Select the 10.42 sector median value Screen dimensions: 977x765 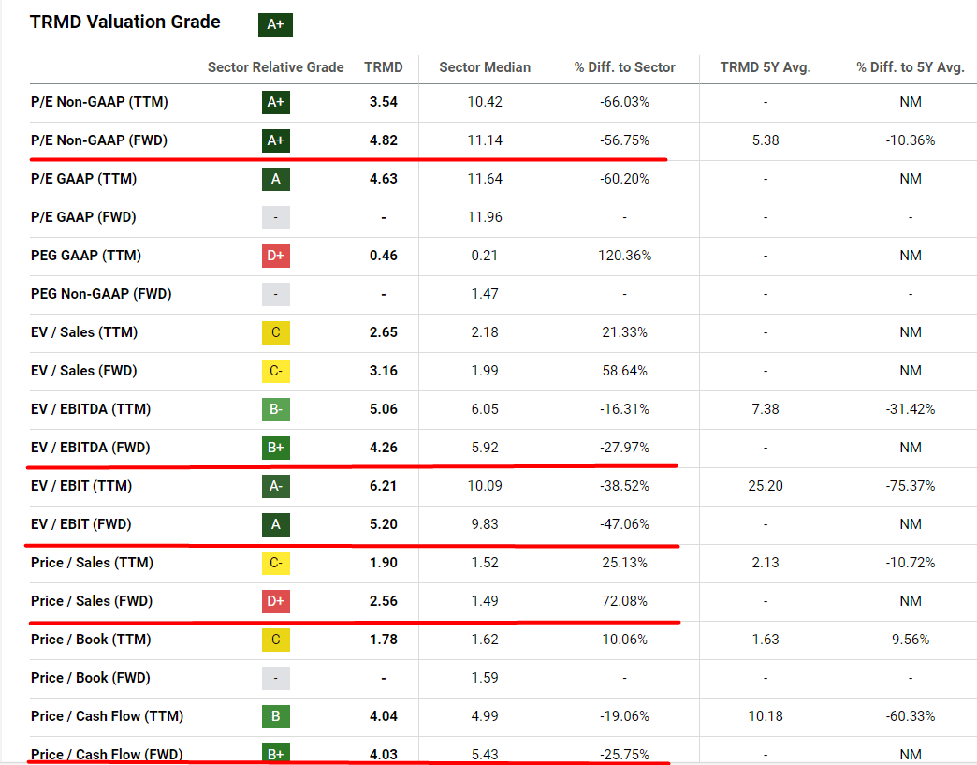click(x=484, y=102)
